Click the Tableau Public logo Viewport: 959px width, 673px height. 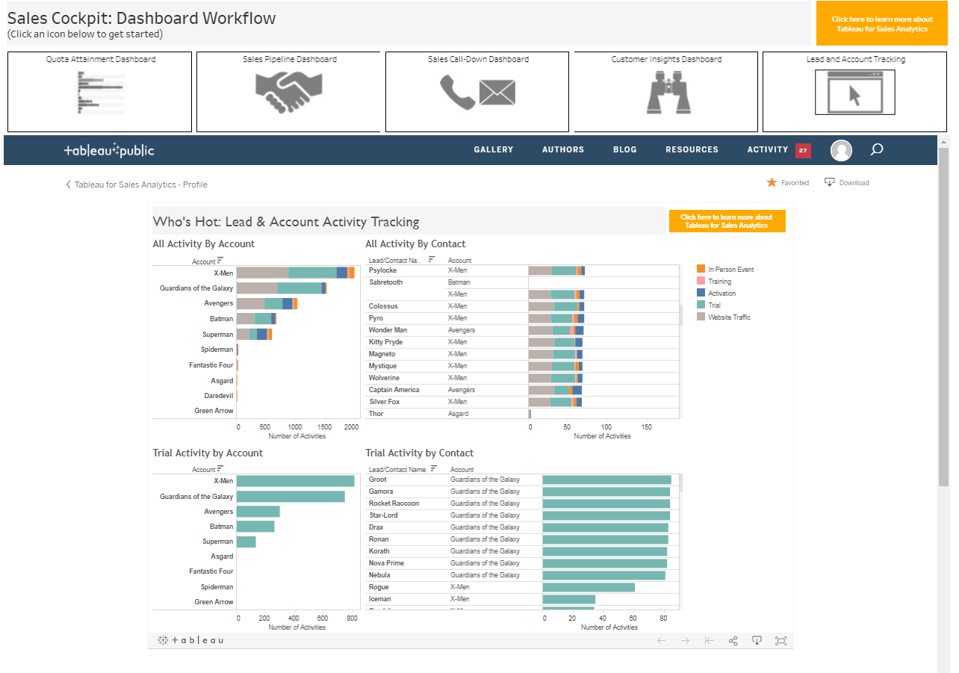(x=109, y=150)
